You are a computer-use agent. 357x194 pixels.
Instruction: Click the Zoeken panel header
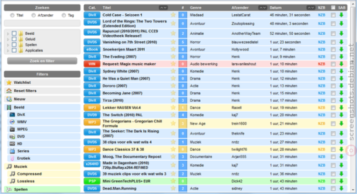tap(42, 8)
